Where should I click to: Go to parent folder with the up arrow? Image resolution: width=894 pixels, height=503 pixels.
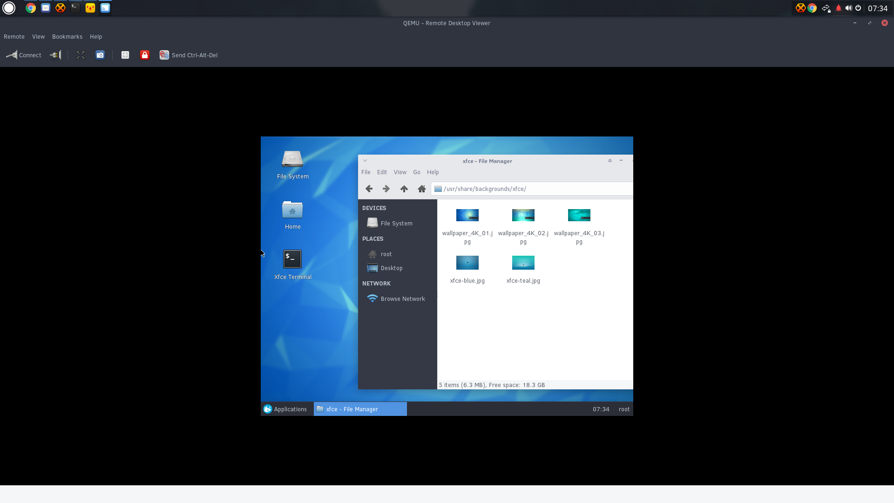pos(404,189)
